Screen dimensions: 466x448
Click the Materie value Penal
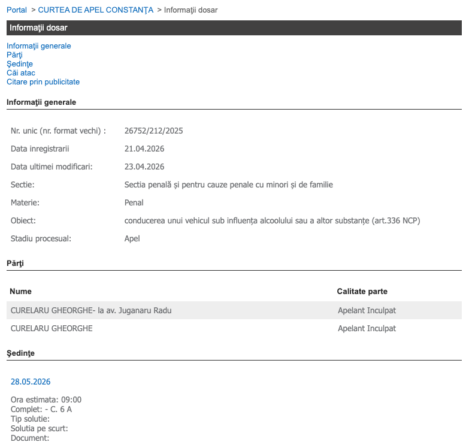[134, 202]
